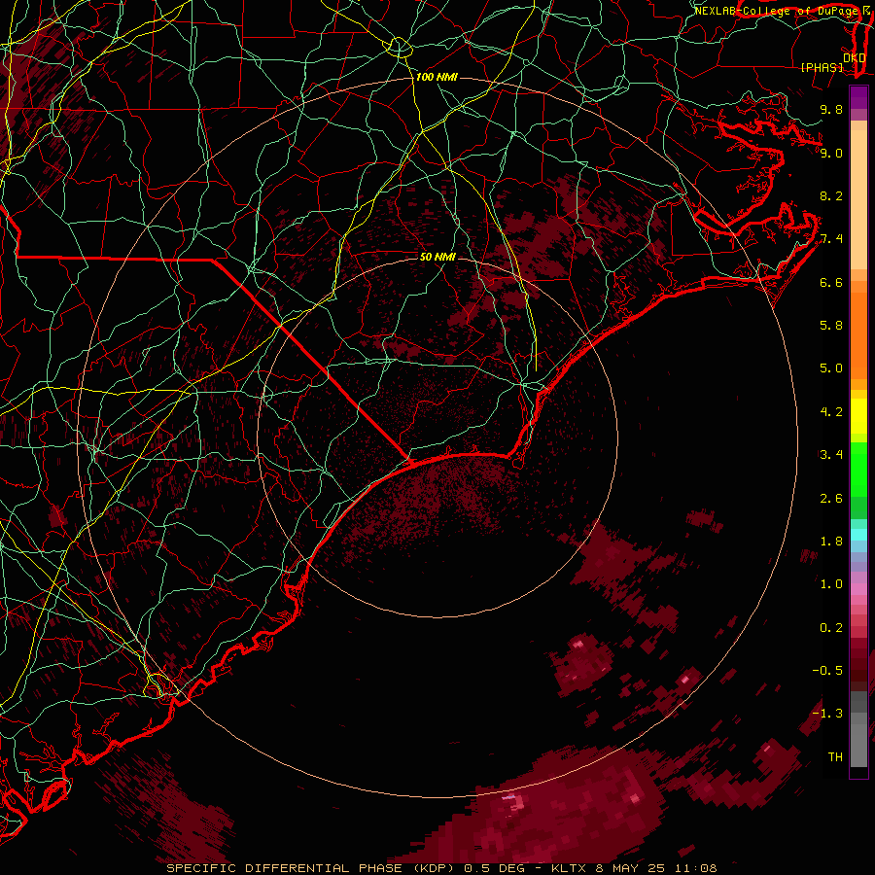Click the 3.4 scale value
This screenshot has width=875, height=875.
click(x=831, y=455)
